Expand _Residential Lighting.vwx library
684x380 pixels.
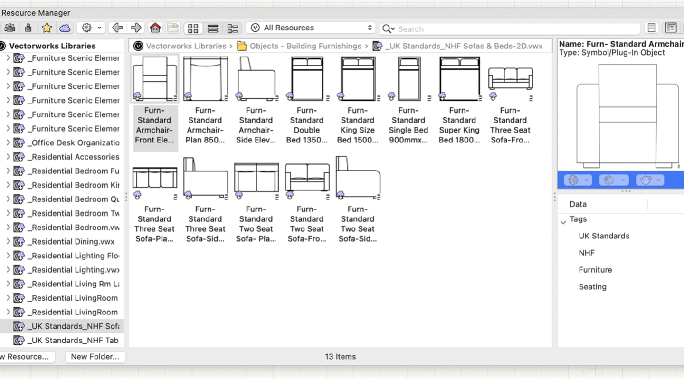(x=8, y=270)
